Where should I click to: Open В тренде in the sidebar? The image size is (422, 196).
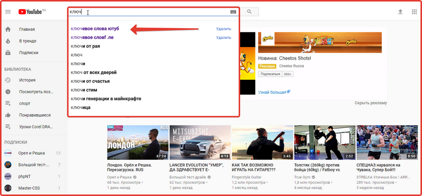(28, 41)
